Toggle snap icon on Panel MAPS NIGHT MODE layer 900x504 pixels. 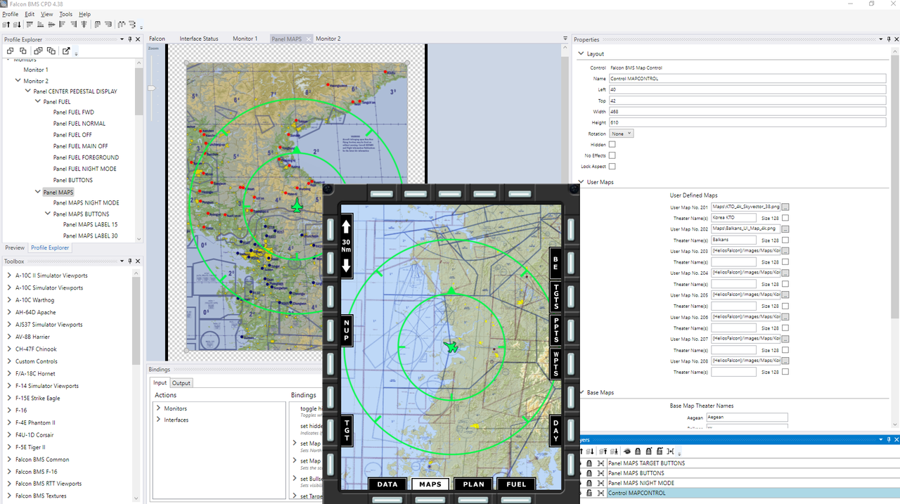tap(601, 484)
